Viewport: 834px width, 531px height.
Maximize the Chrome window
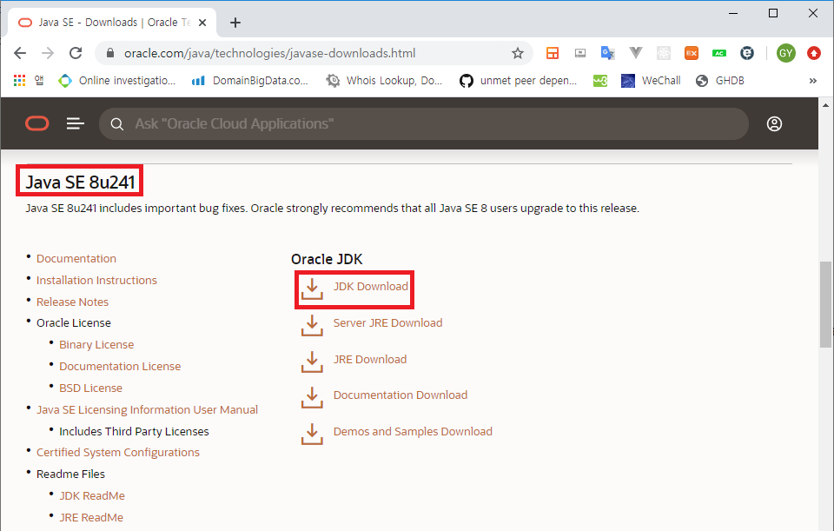[x=773, y=13]
